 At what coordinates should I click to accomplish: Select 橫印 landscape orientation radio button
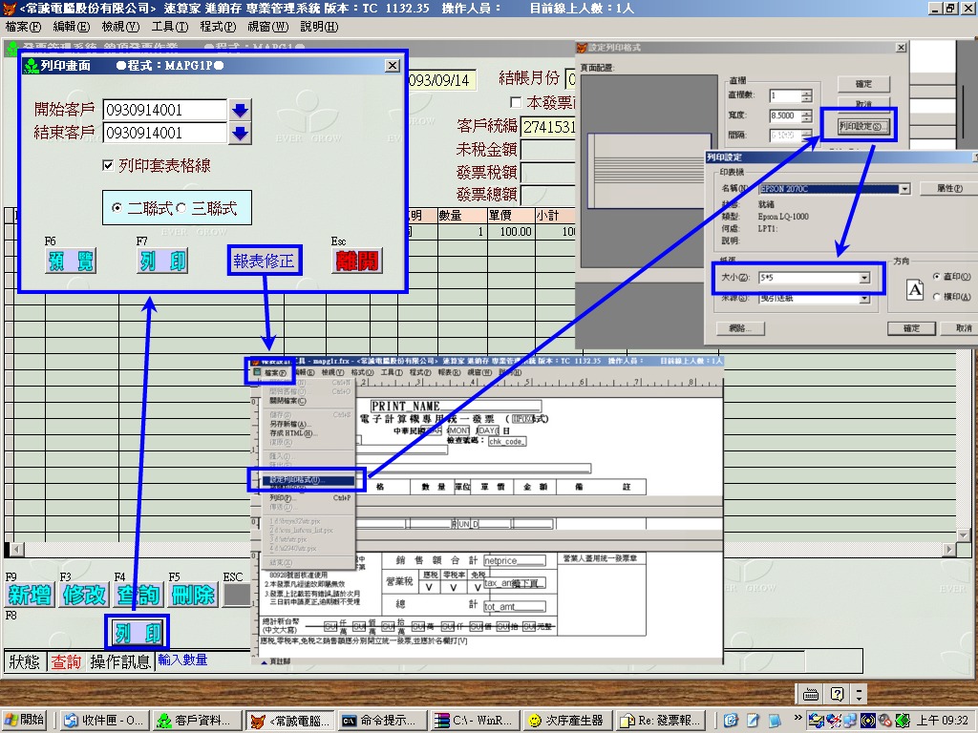936,297
